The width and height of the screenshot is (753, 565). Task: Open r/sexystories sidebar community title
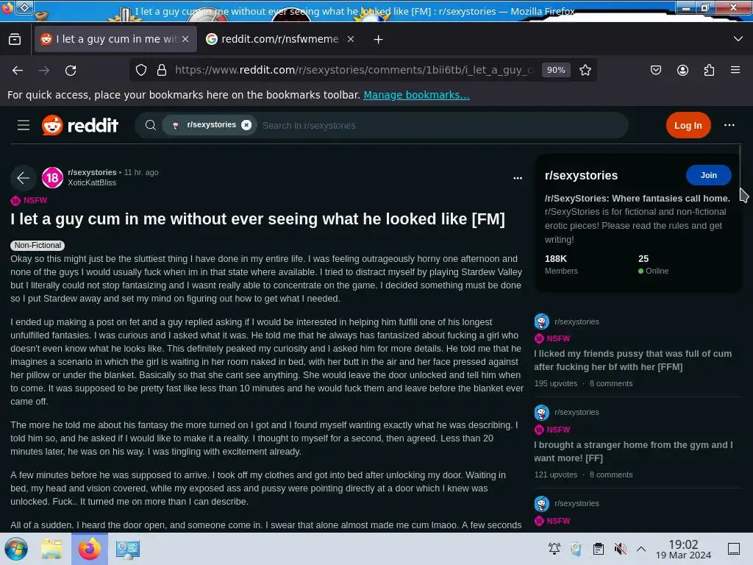pos(581,175)
